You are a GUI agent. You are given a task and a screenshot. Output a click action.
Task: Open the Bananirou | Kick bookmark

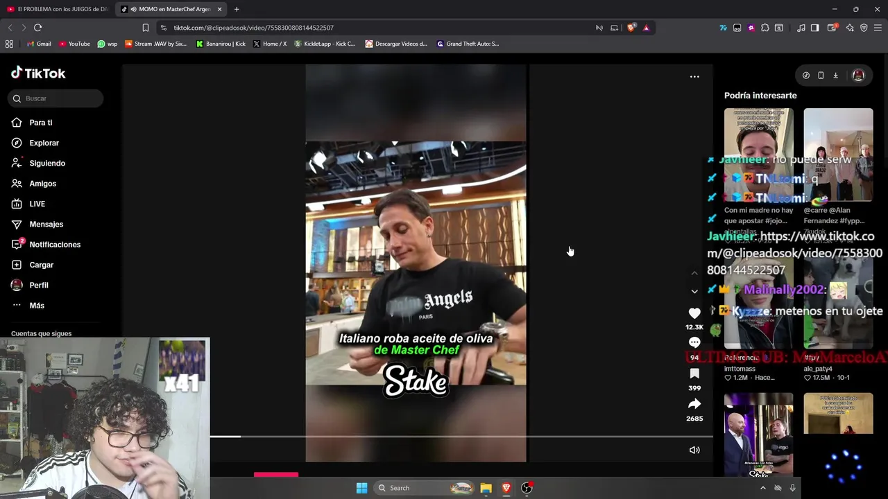click(x=221, y=44)
